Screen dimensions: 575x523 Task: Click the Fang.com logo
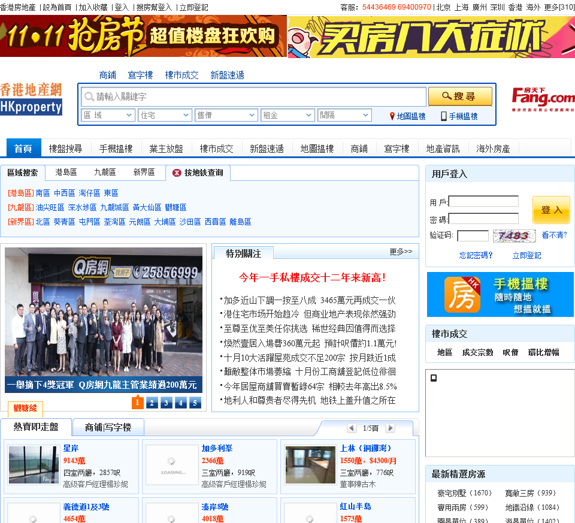pyautogui.click(x=543, y=99)
